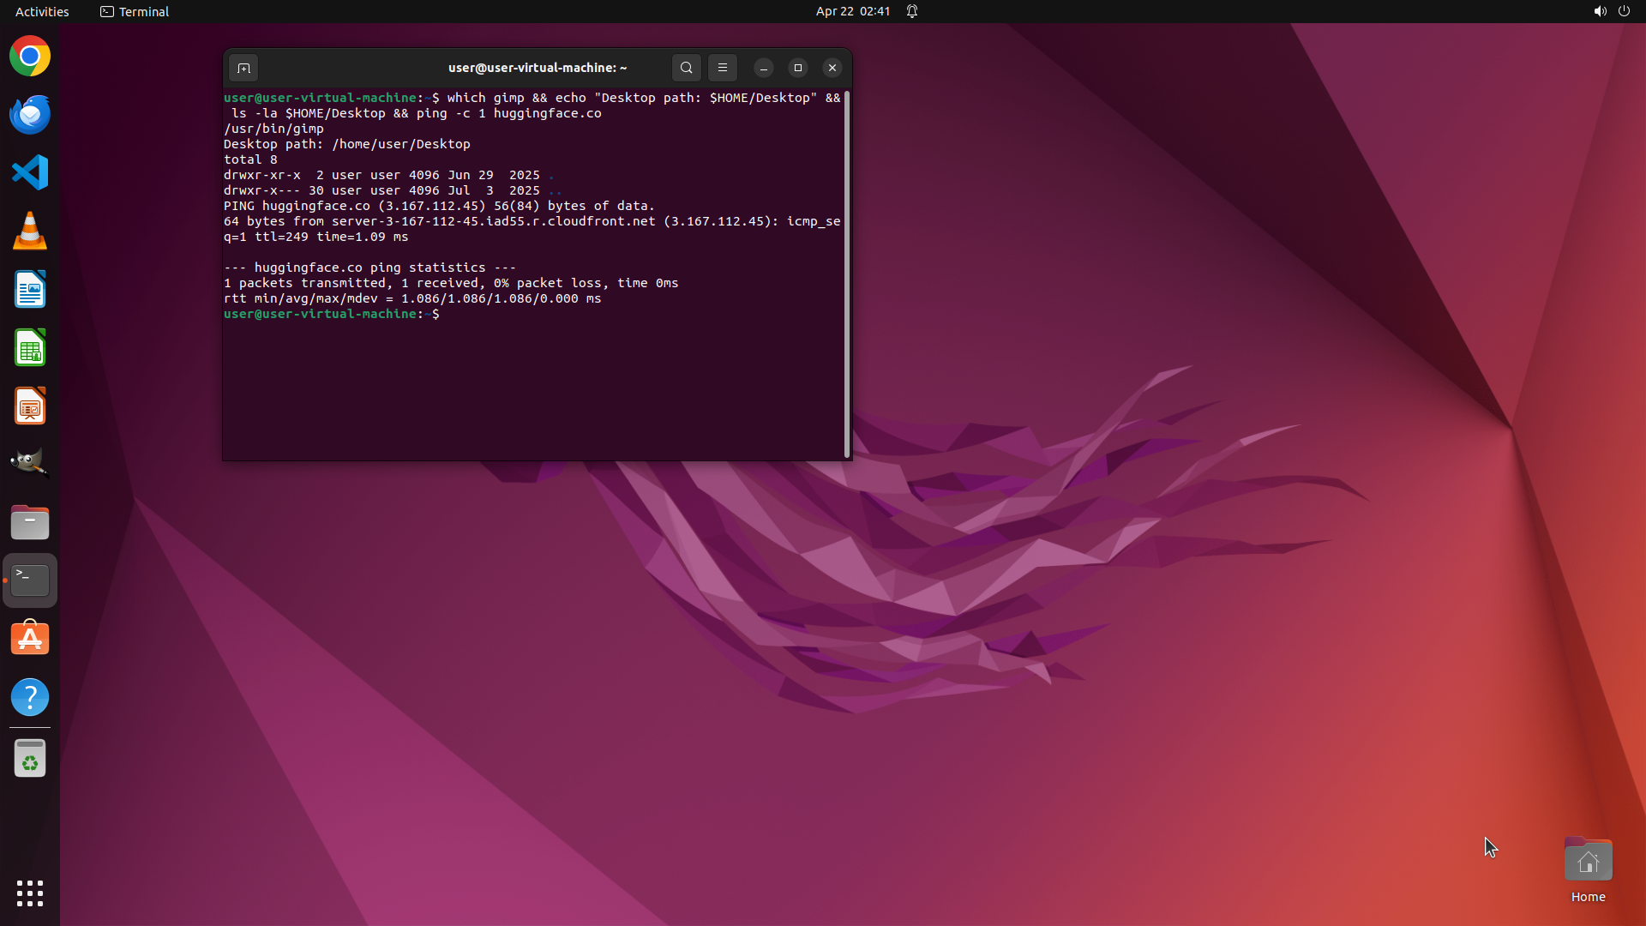The height and width of the screenshot is (926, 1646).
Task: Show all applications grid
Action: 30,893
